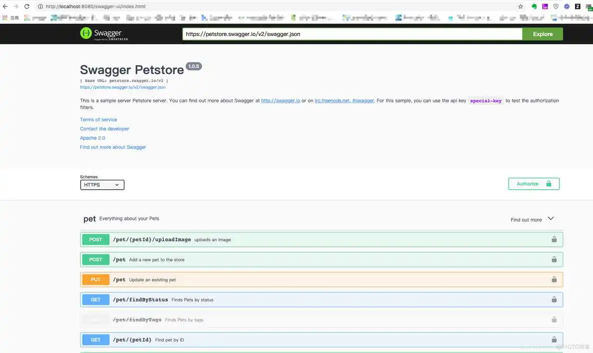The width and height of the screenshot is (593, 353).
Task: Click the Swagger logo in the header
Action: [x=103, y=34]
